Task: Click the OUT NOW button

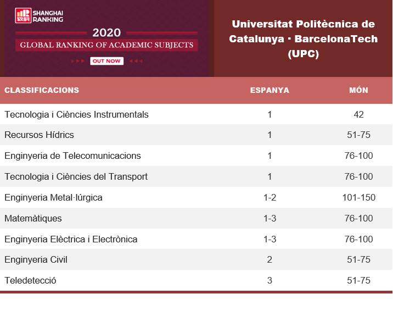Action: click(106, 61)
